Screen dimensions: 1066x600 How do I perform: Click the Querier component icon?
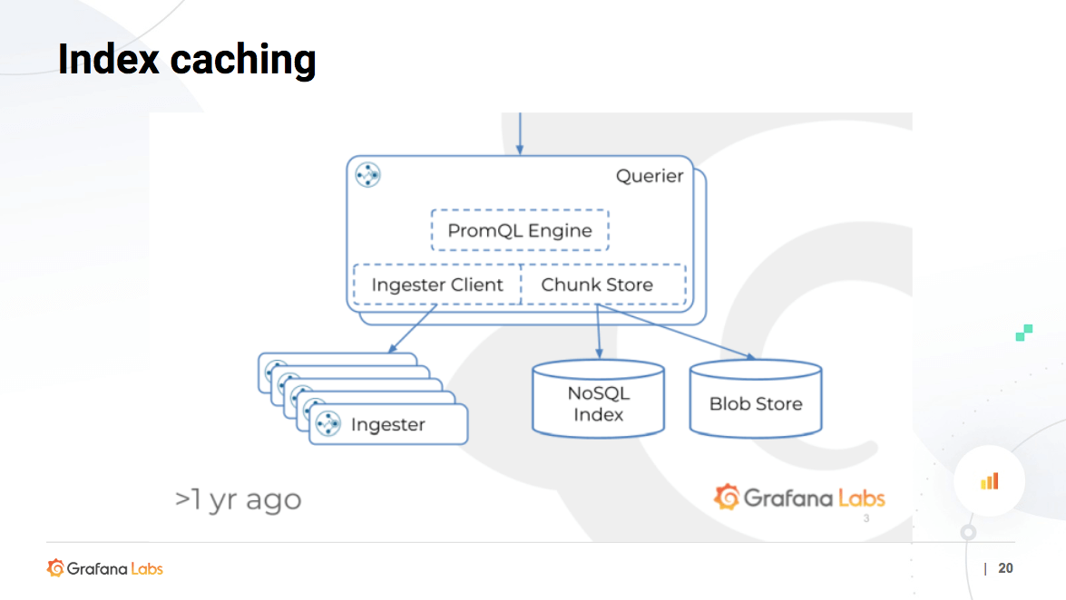tap(368, 175)
